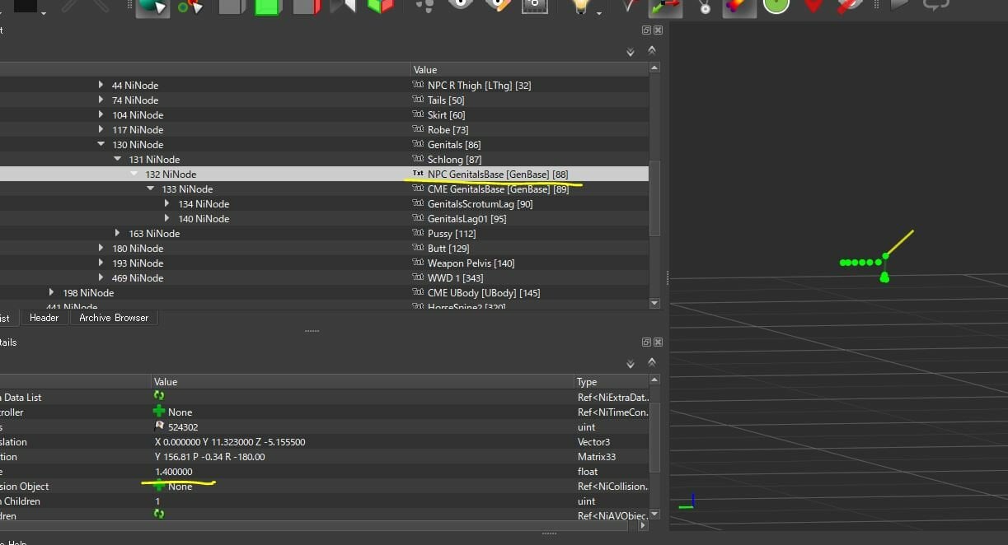Expand the 104 NiNode tree row

(x=101, y=114)
